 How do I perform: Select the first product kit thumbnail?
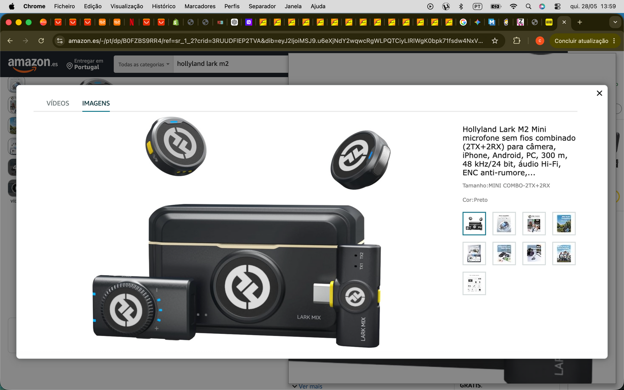(x=474, y=223)
